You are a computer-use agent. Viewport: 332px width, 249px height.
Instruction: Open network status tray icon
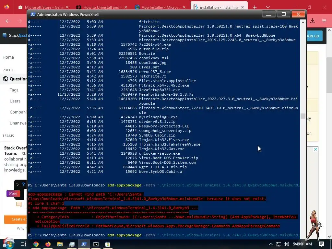click(x=279, y=244)
